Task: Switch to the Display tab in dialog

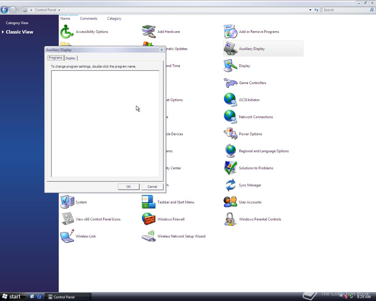Action: tap(70, 58)
